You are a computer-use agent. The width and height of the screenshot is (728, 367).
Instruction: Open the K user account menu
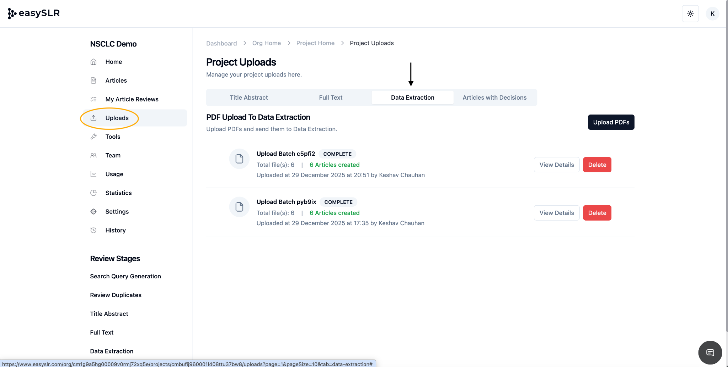712,13
